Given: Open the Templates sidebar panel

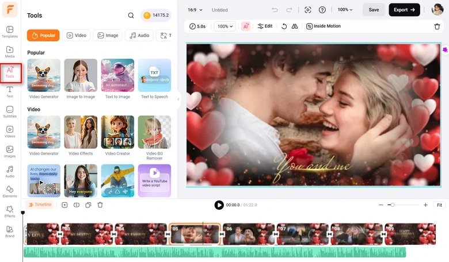Looking at the screenshot, I should (10, 32).
